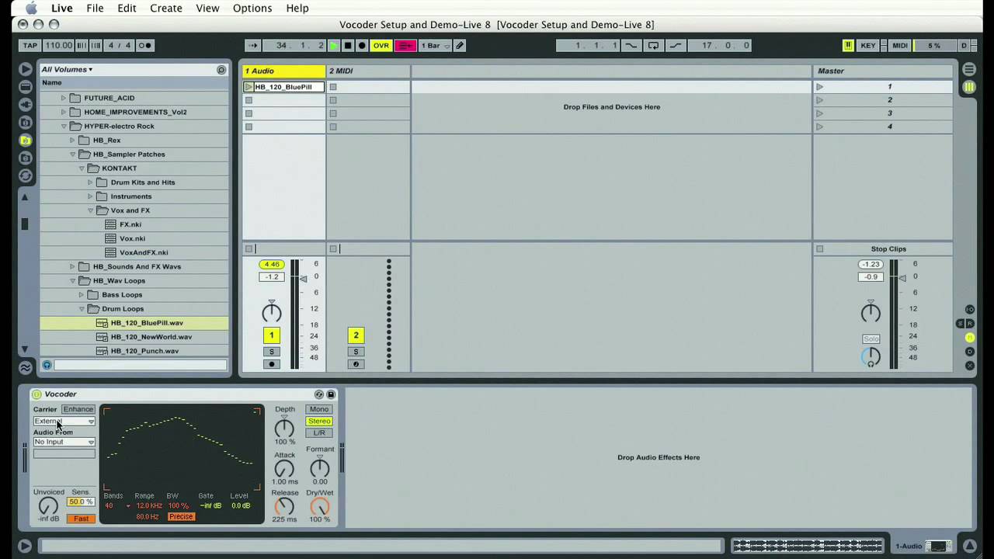Click the Vocoder hot-swap preset icon
Screen dimensions: 994x559
tap(318, 394)
